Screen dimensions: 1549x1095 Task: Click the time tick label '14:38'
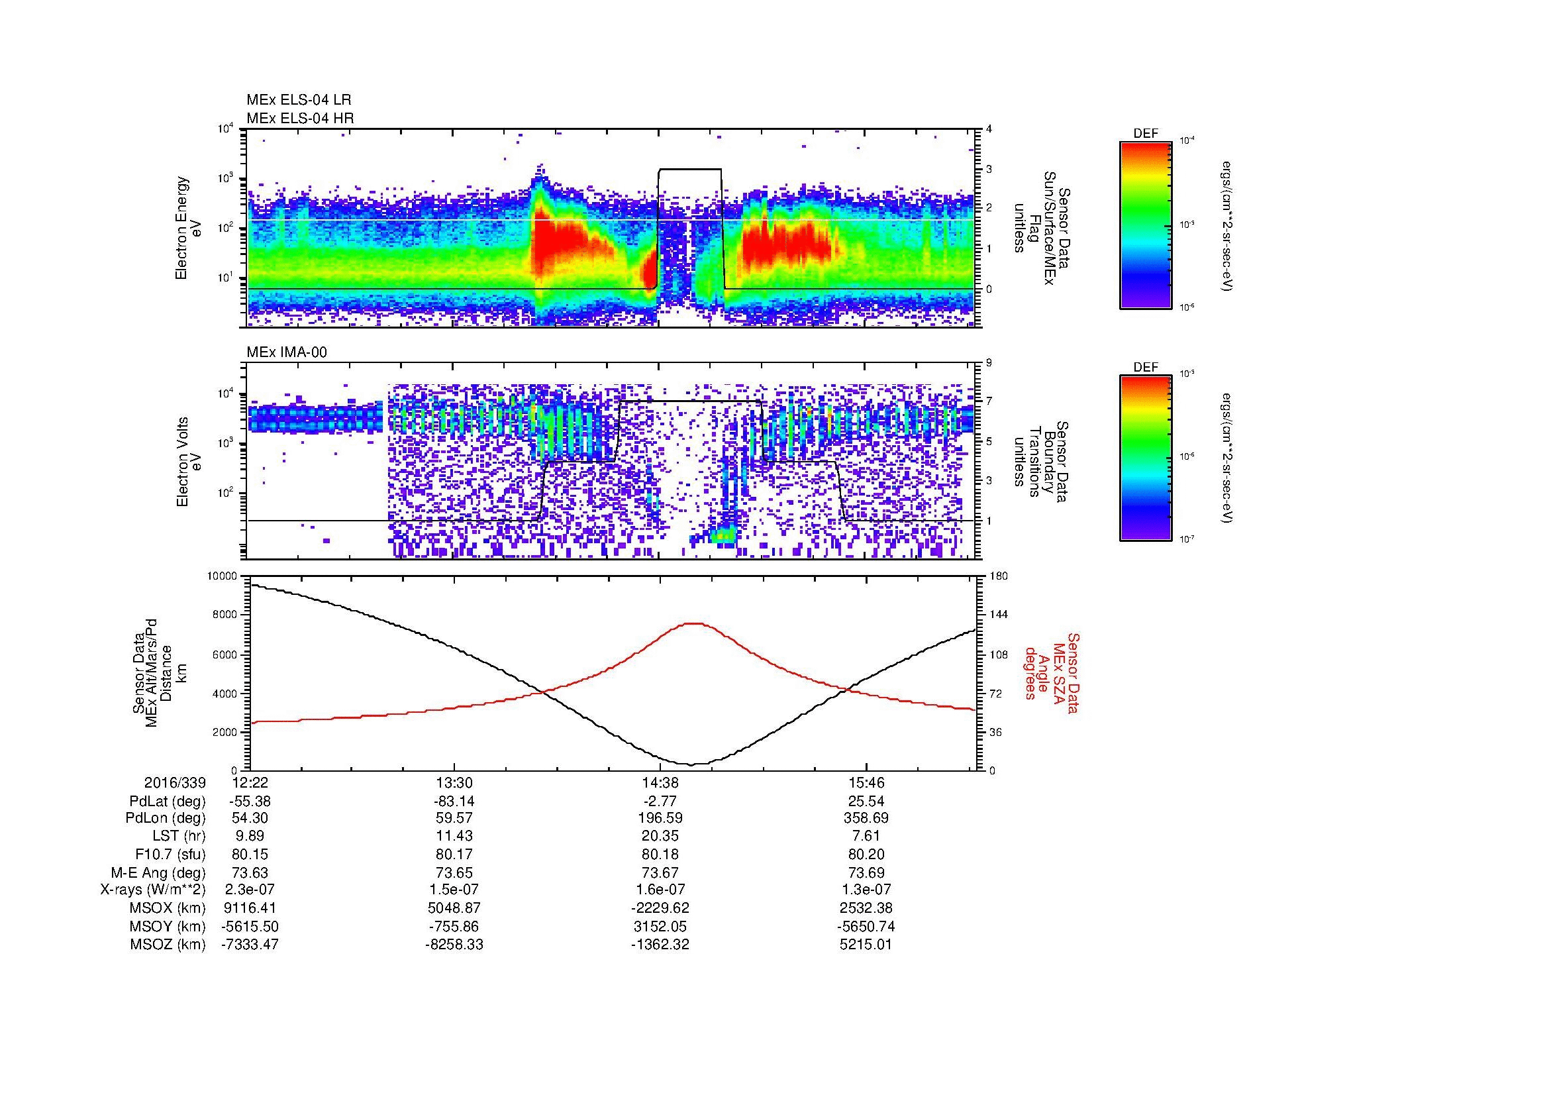click(x=660, y=783)
